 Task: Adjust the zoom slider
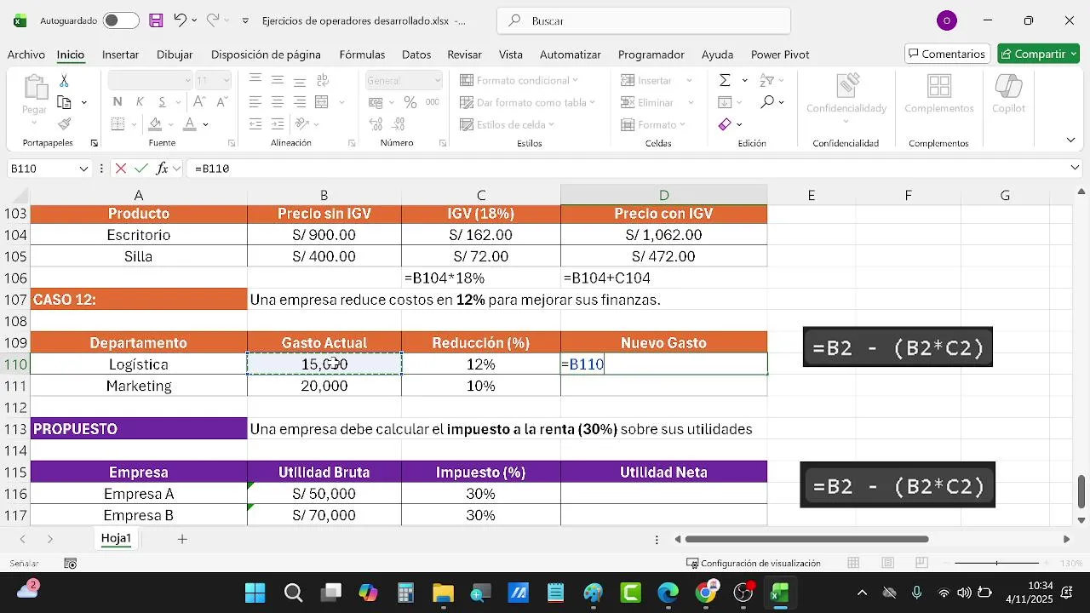[x=996, y=563]
